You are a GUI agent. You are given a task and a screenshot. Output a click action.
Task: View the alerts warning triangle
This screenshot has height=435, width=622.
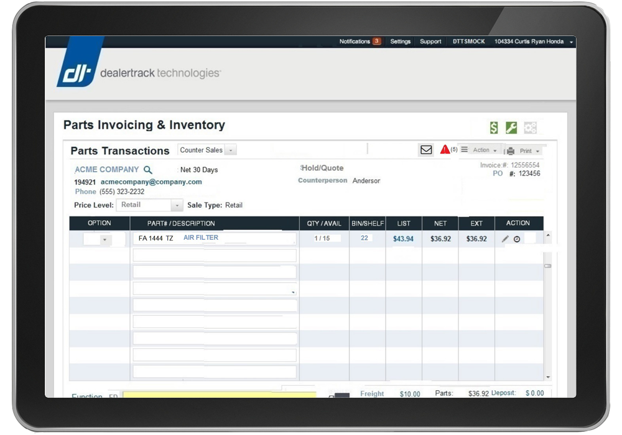pyautogui.click(x=445, y=149)
